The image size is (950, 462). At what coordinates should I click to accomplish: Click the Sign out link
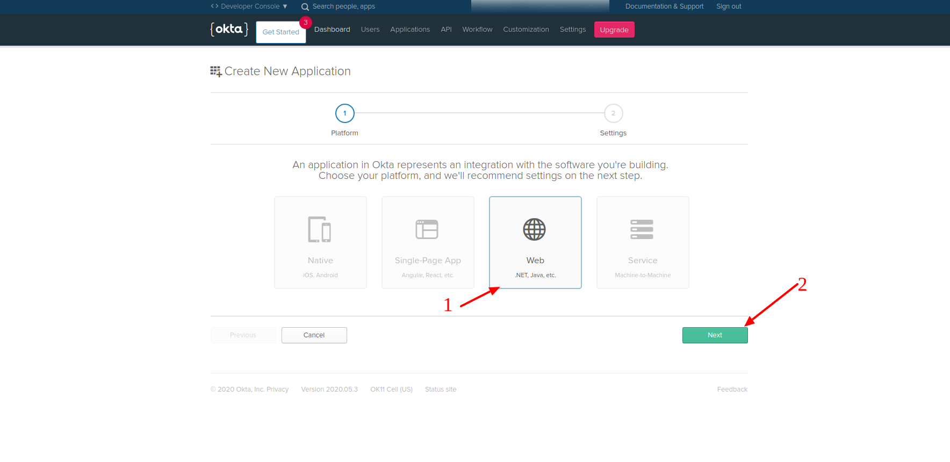point(729,6)
